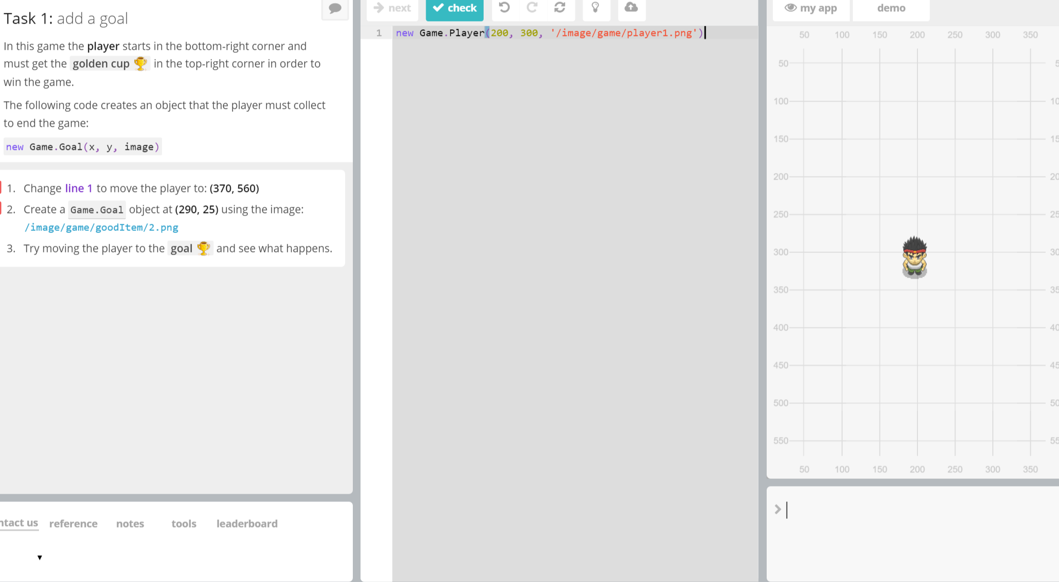Open the notes tab
Viewport: 1059px width, 582px height.
pos(130,523)
